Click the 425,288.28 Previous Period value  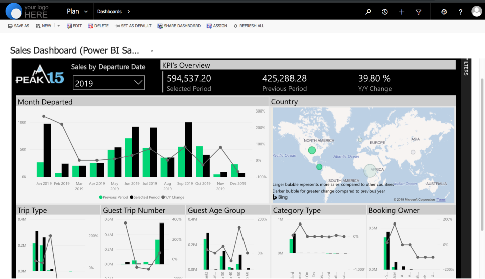pyautogui.click(x=284, y=79)
